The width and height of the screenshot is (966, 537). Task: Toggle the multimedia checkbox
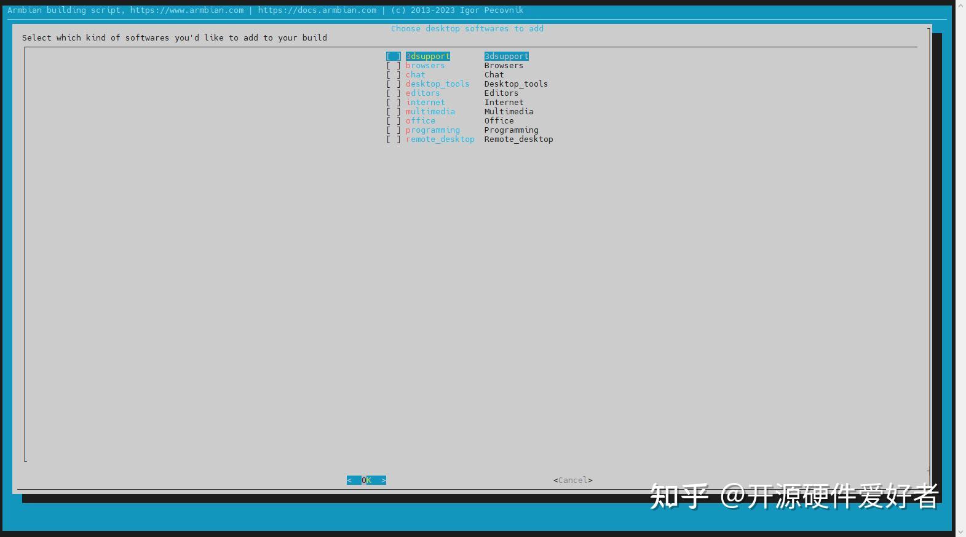394,112
